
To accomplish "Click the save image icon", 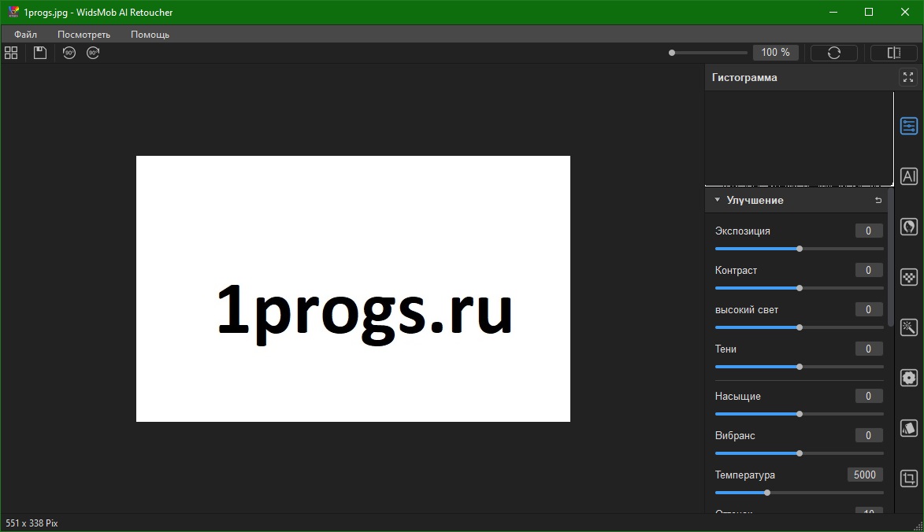I will (39, 53).
